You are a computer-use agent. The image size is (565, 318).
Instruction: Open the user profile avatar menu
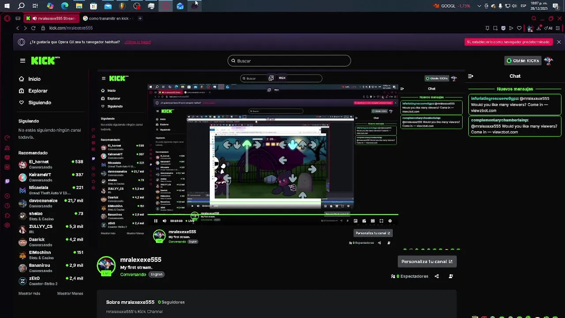(549, 61)
